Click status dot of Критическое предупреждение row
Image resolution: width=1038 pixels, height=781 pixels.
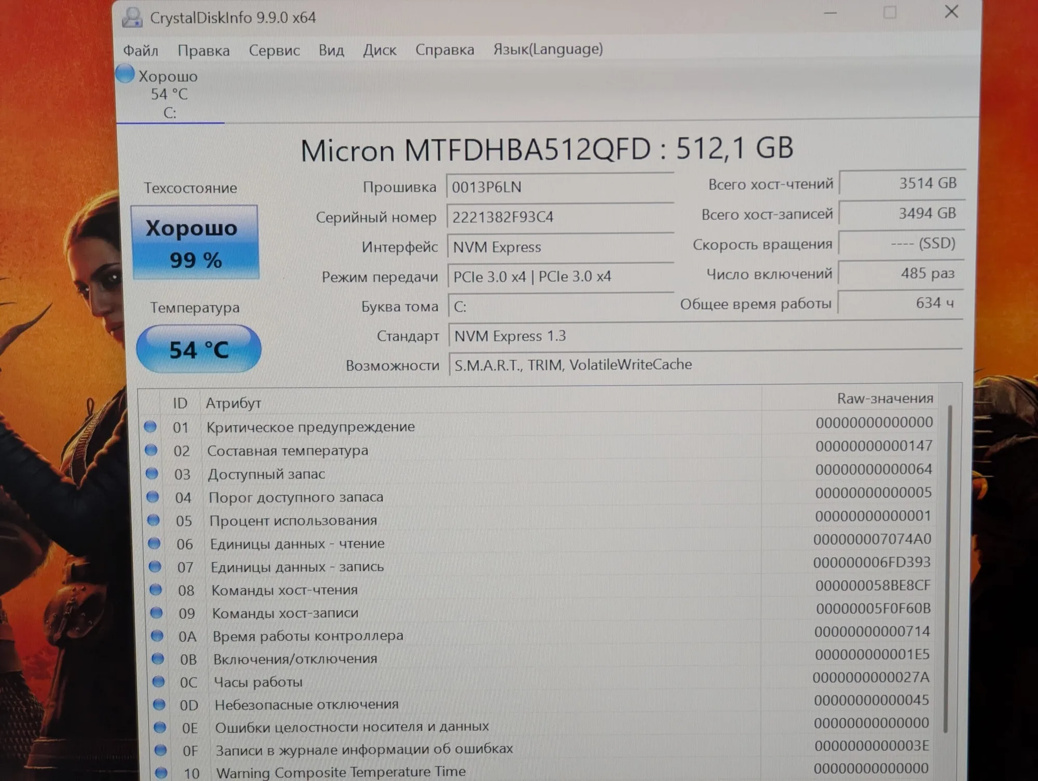click(150, 427)
